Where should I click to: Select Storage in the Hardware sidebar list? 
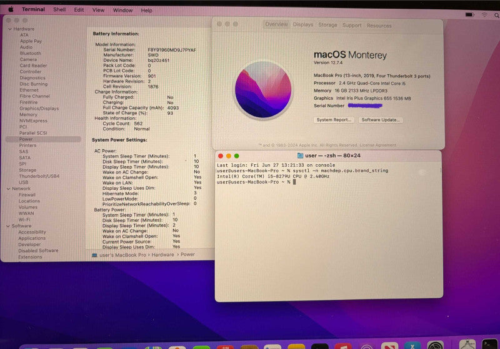coord(27,170)
